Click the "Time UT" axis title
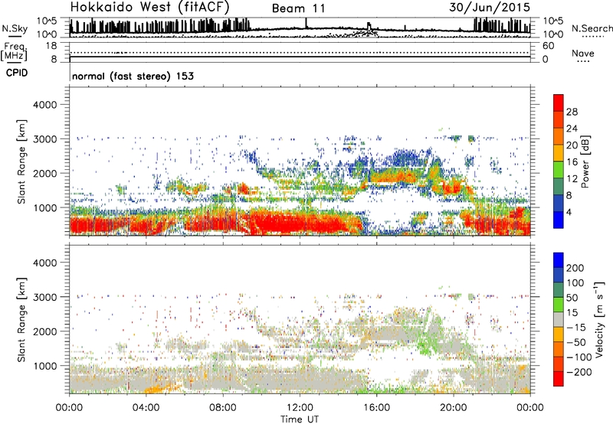The height and width of the screenshot is (424, 613). click(300, 419)
